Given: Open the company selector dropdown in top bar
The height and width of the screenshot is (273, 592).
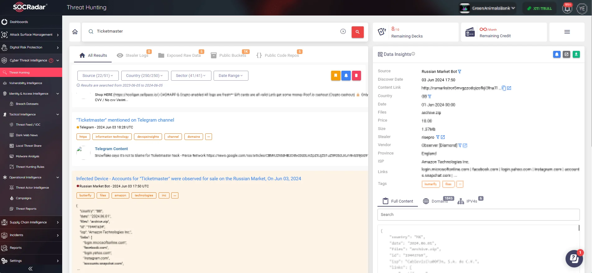Looking at the screenshot, I should tap(488, 8).
